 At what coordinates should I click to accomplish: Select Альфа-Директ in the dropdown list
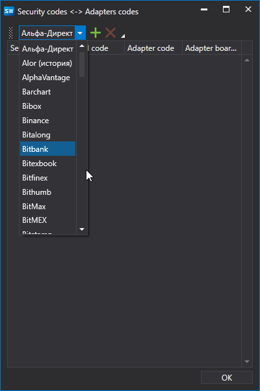[x=47, y=49]
